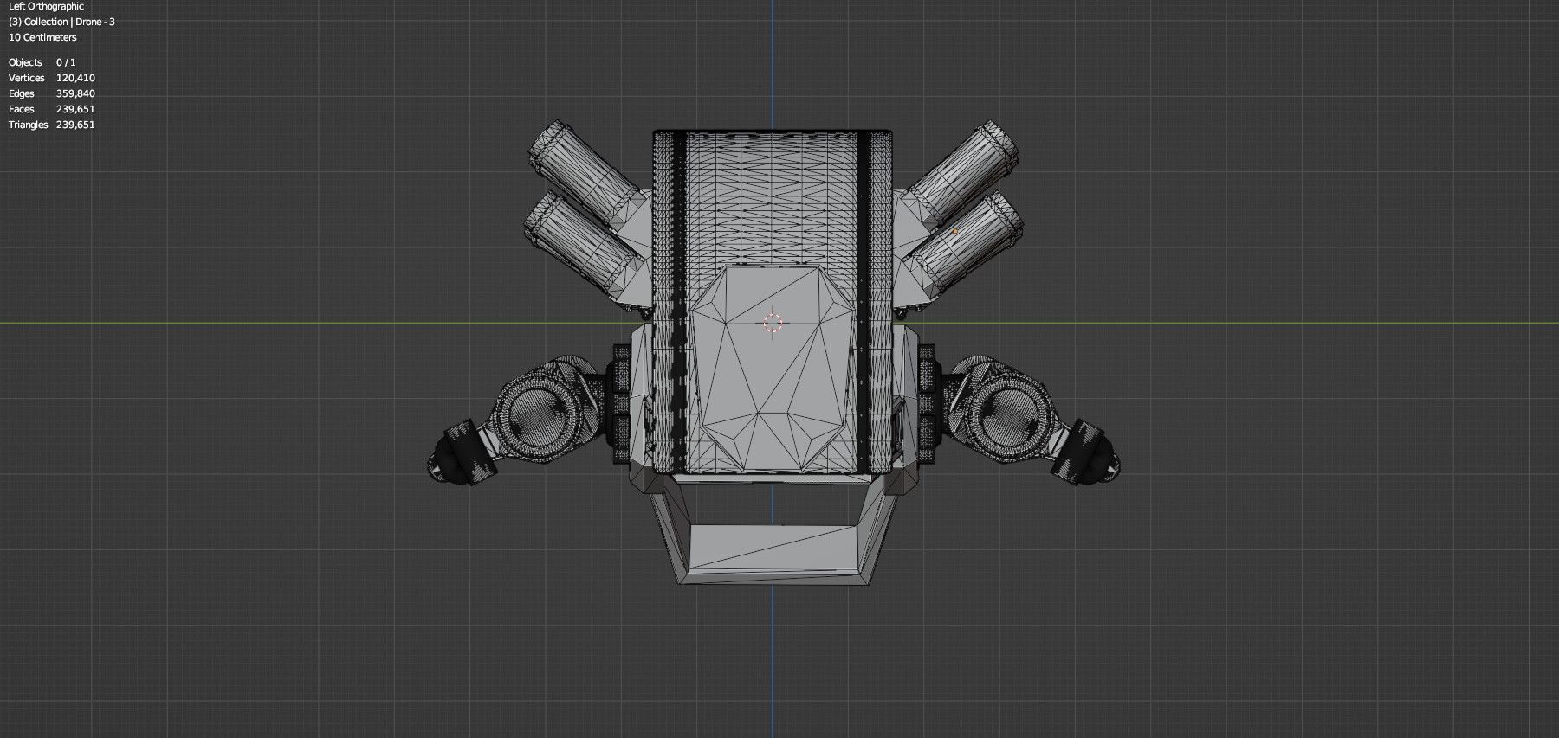Click the Edges "359,840" value

[x=75, y=93]
